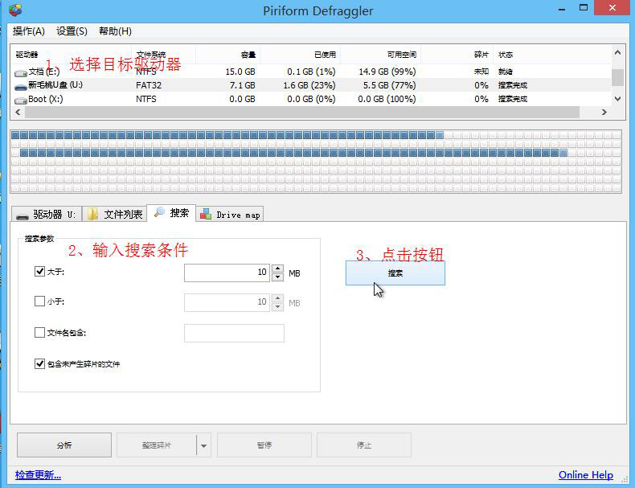Click the 暂停 button
635x488 pixels.
click(264, 445)
